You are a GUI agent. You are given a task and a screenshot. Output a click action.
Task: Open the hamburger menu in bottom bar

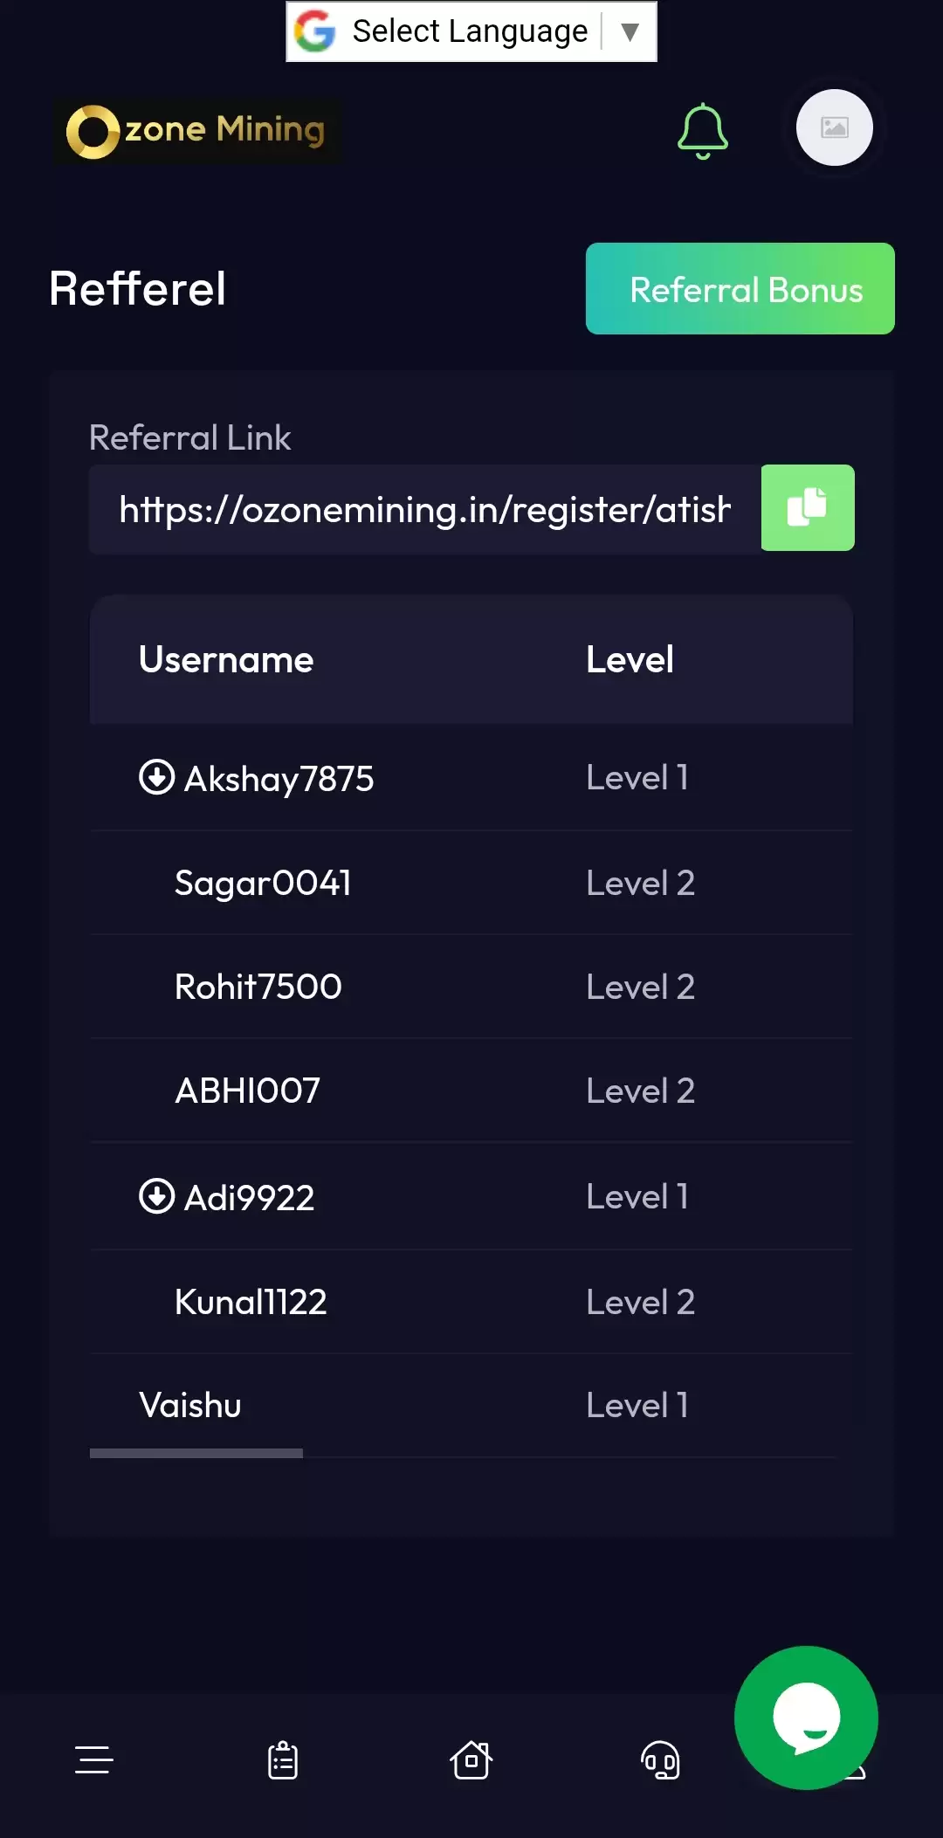click(x=94, y=1759)
